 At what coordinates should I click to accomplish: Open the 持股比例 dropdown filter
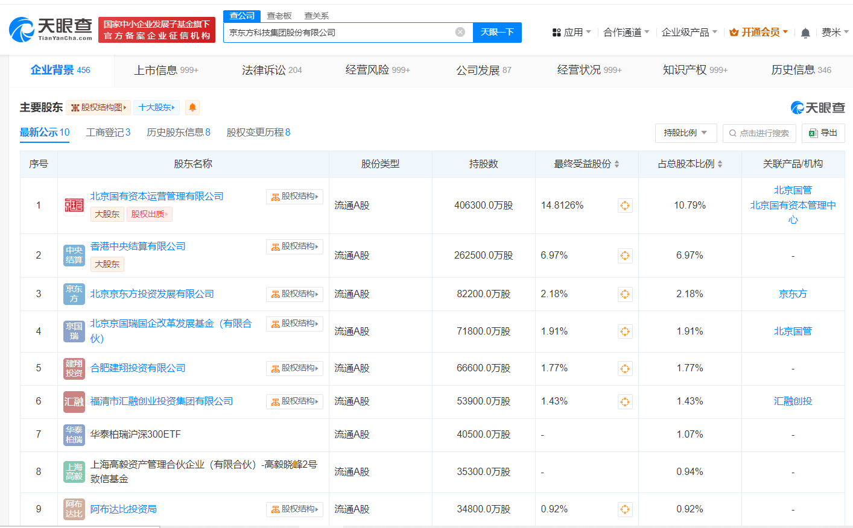(685, 133)
